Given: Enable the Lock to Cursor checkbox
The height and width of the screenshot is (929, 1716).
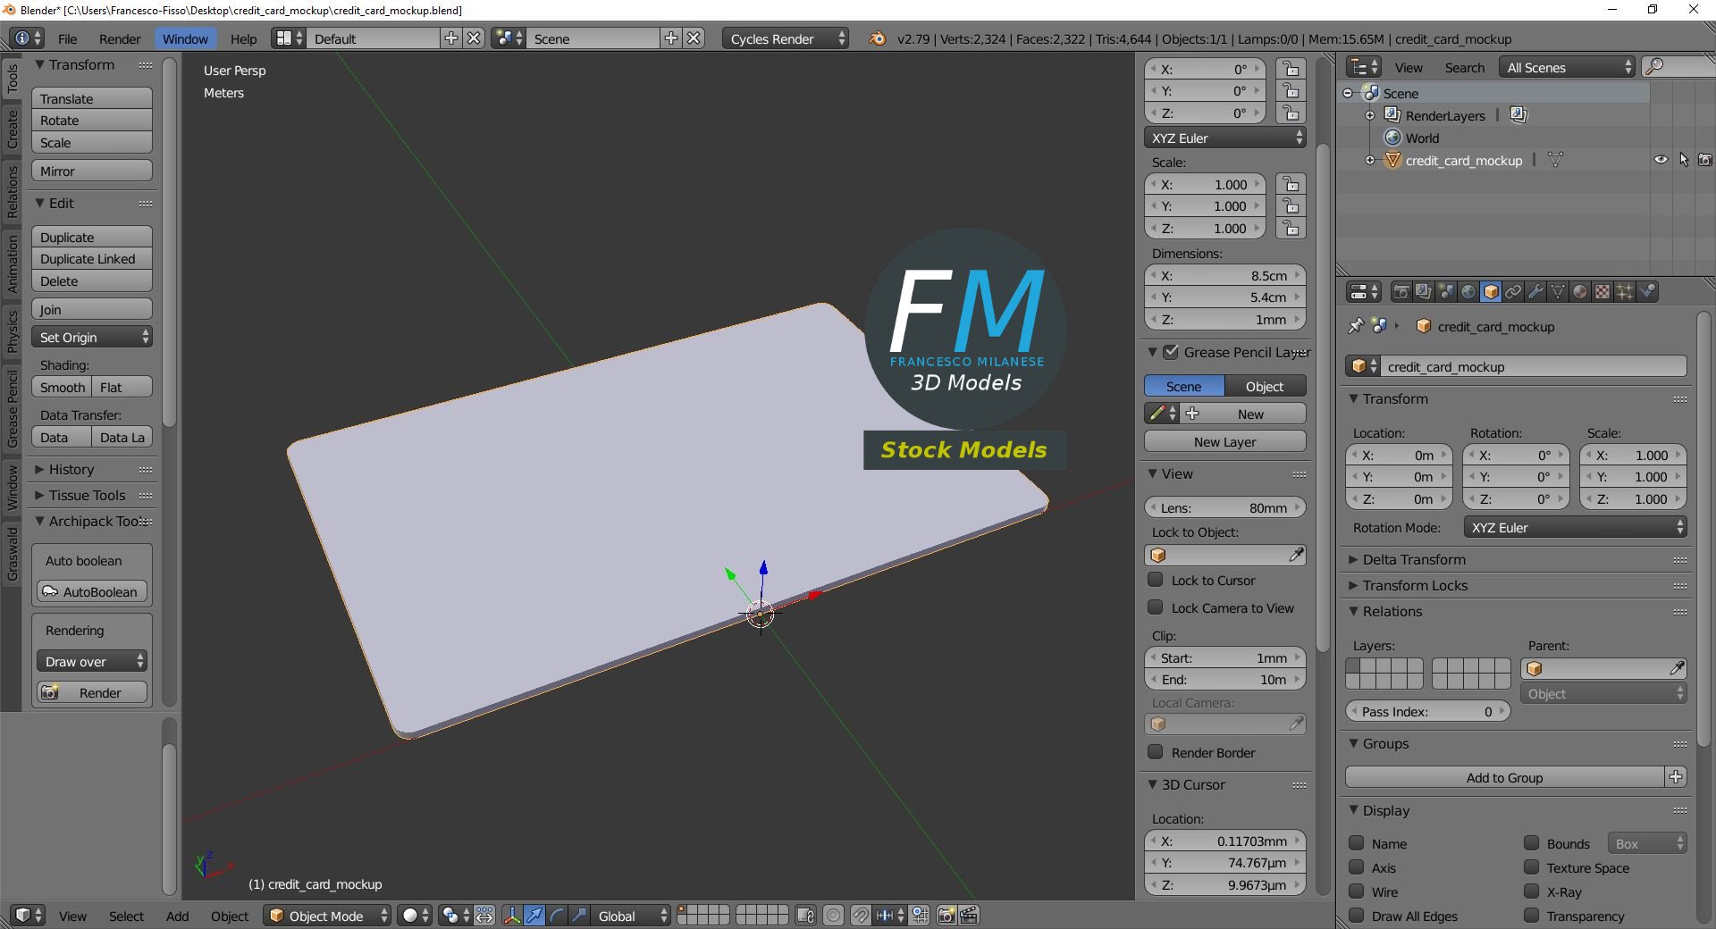Looking at the screenshot, I should [x=1156, y=580].
